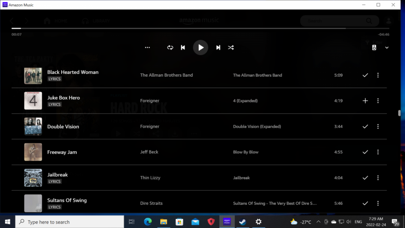Add Juke Box Hero to library

[365, 101]
